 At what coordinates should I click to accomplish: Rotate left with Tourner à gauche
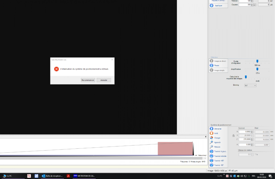211,151
